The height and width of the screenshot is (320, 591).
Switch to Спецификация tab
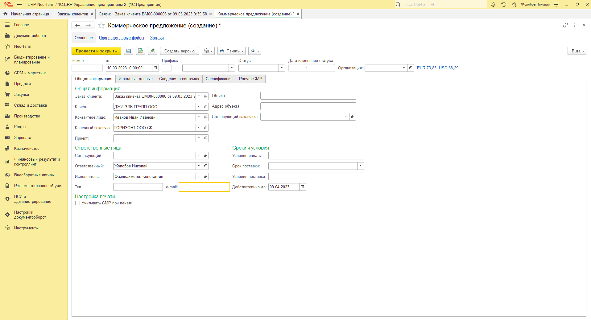coord(219,79)
